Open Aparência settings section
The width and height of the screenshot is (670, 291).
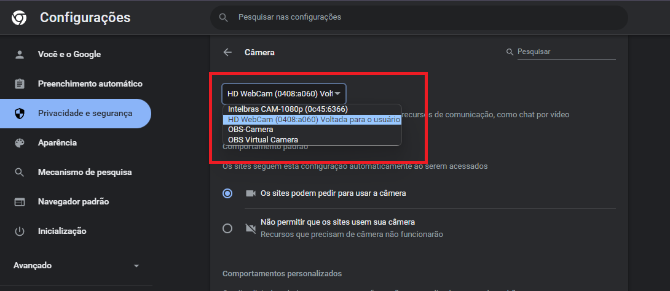(x=57, y=143)
